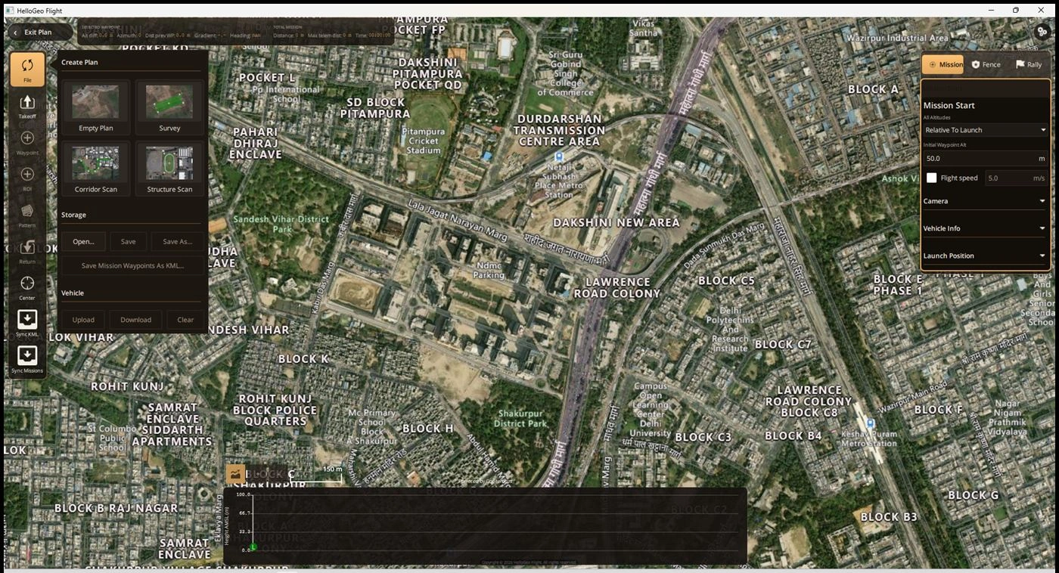
Task: Click the vehicle Upload button
Action: (x=83, y=320)
